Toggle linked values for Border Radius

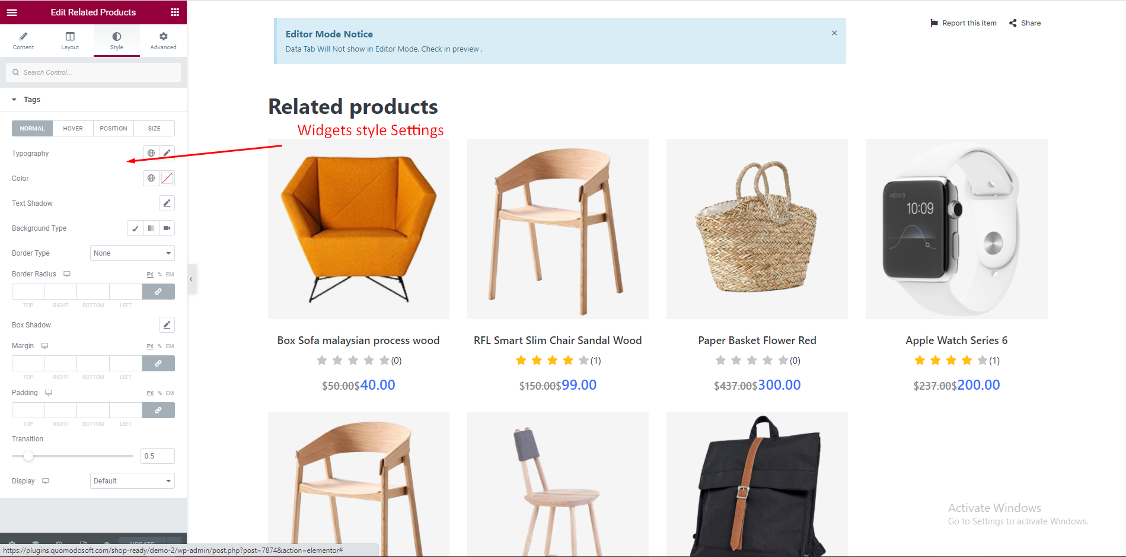(x=158, y=292)
